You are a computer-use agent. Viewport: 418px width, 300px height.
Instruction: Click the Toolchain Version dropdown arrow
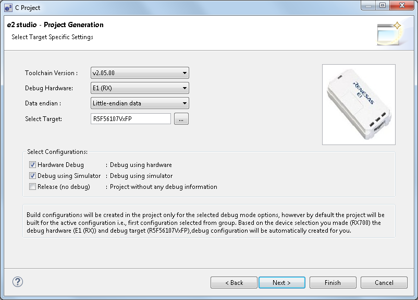(185, 73)
